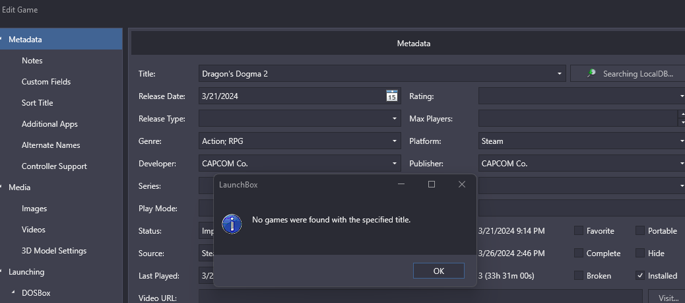This screenshot has height=303, width=685.
Task: Open the Platform dropdown showing Steam
Action: [x=682, y=141]
